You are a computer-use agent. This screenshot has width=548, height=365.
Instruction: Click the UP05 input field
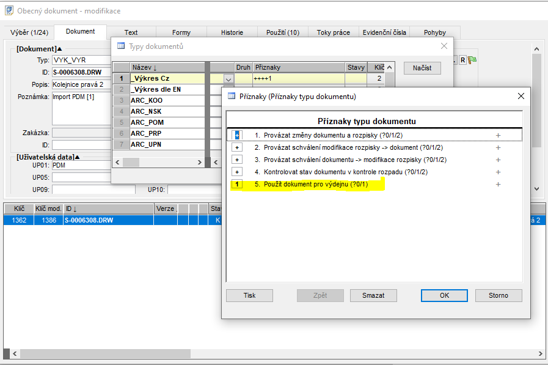click(x=82, y=177)
